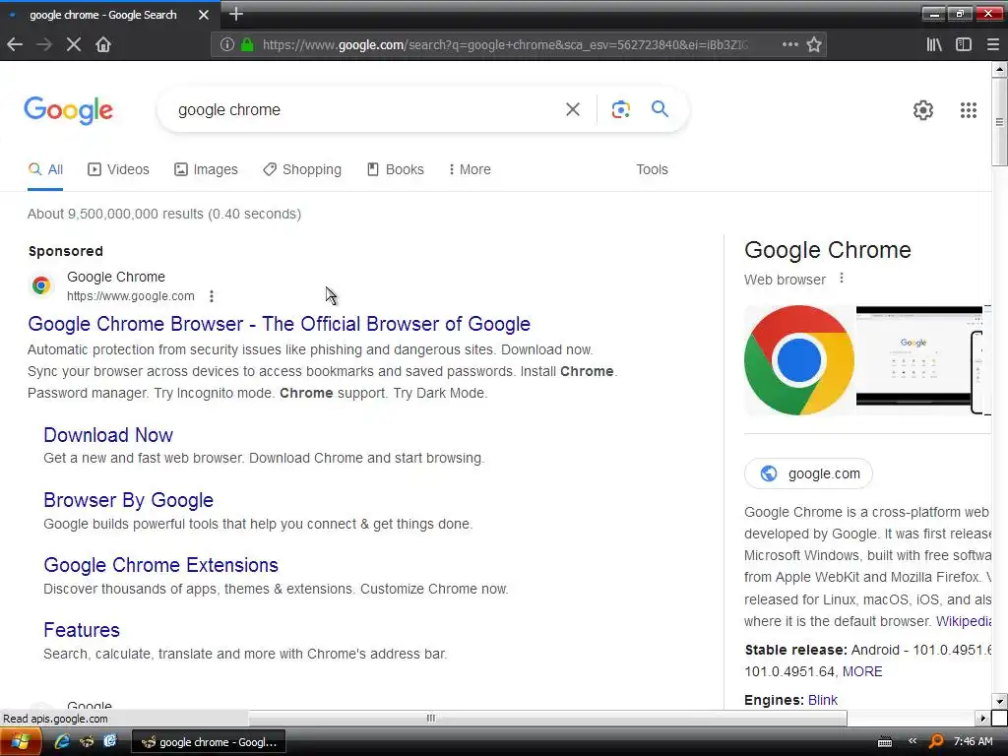Open the Download Now sitelink
Image resolution: width=1008 pixels, height=756 pixels.
click(108, 435)
